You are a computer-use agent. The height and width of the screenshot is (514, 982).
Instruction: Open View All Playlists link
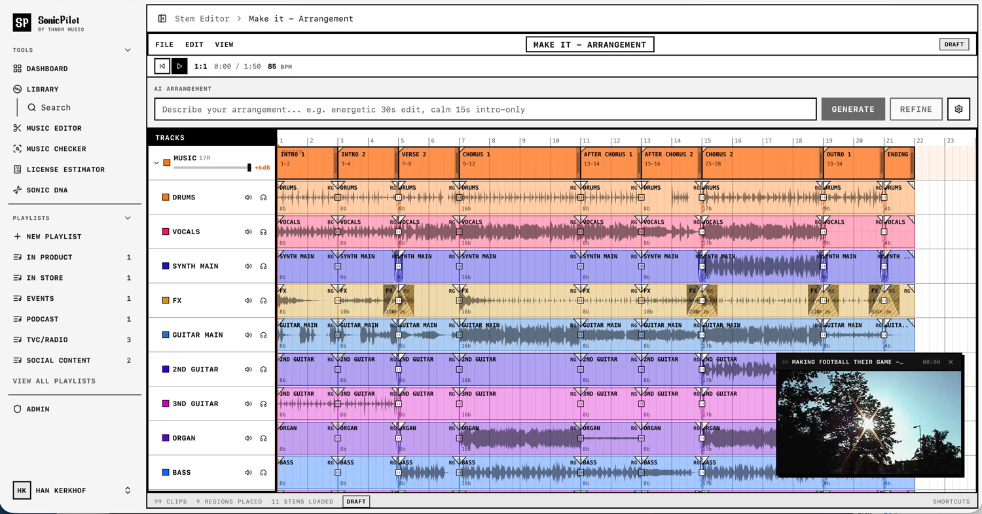pos(54,381)
